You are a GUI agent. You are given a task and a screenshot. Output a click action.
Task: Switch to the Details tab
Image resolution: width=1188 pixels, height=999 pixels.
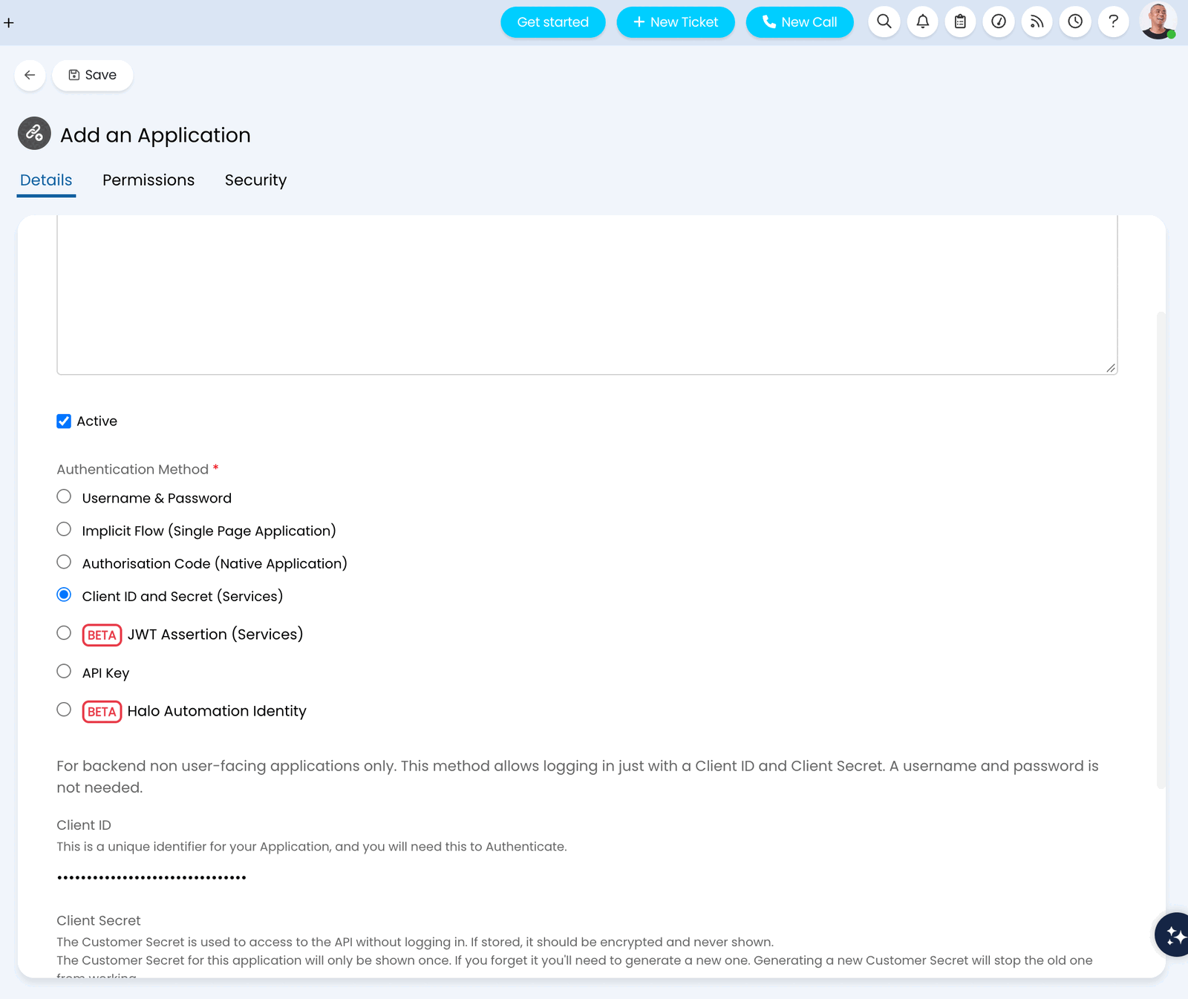click(46, 180)
